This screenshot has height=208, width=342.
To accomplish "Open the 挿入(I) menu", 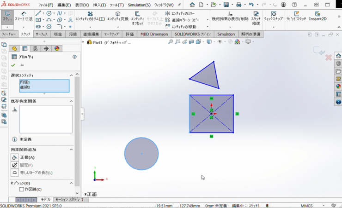I will (99, 5).
